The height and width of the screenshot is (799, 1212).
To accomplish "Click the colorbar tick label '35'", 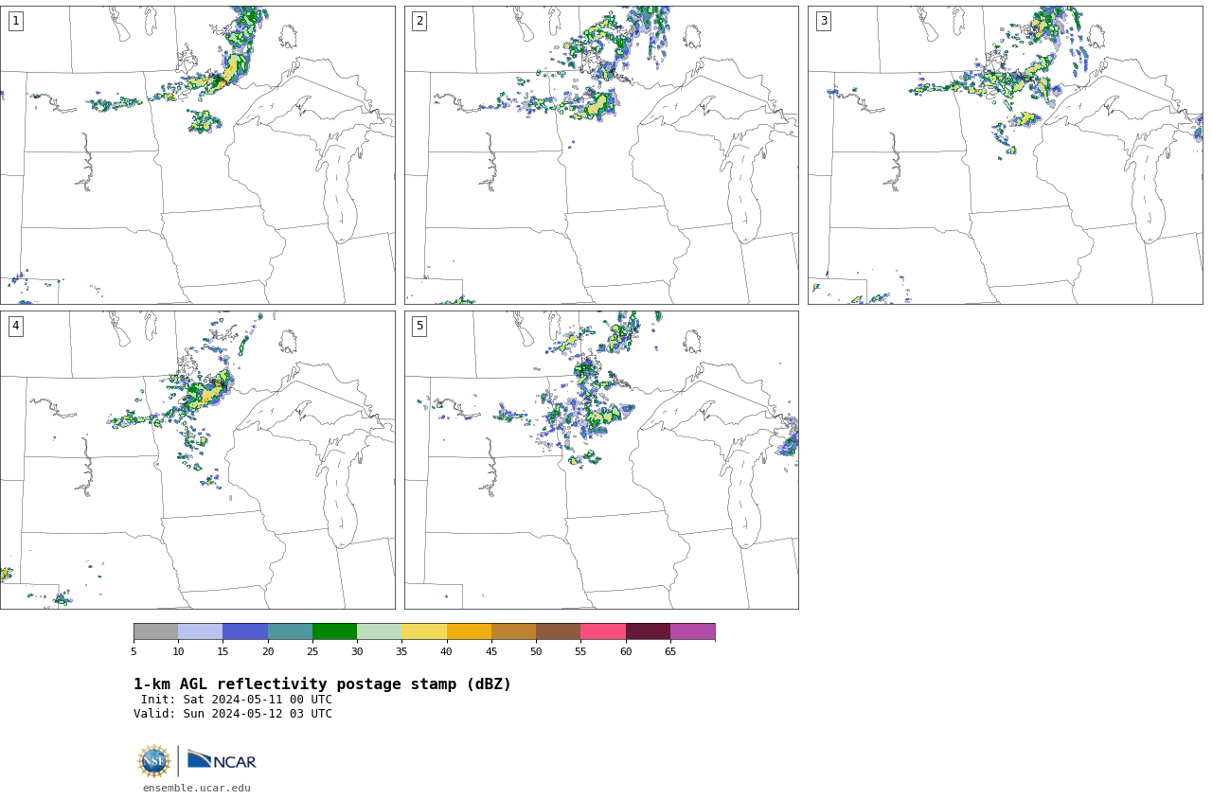I will click(x=401, y=651).
